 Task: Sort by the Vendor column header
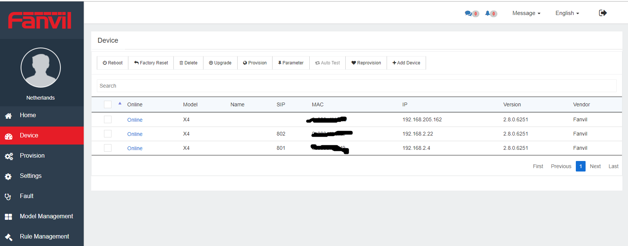click(x=581, y=104)
